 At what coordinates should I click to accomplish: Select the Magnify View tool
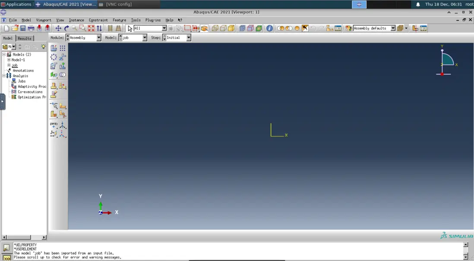click(x=74, y=28)
